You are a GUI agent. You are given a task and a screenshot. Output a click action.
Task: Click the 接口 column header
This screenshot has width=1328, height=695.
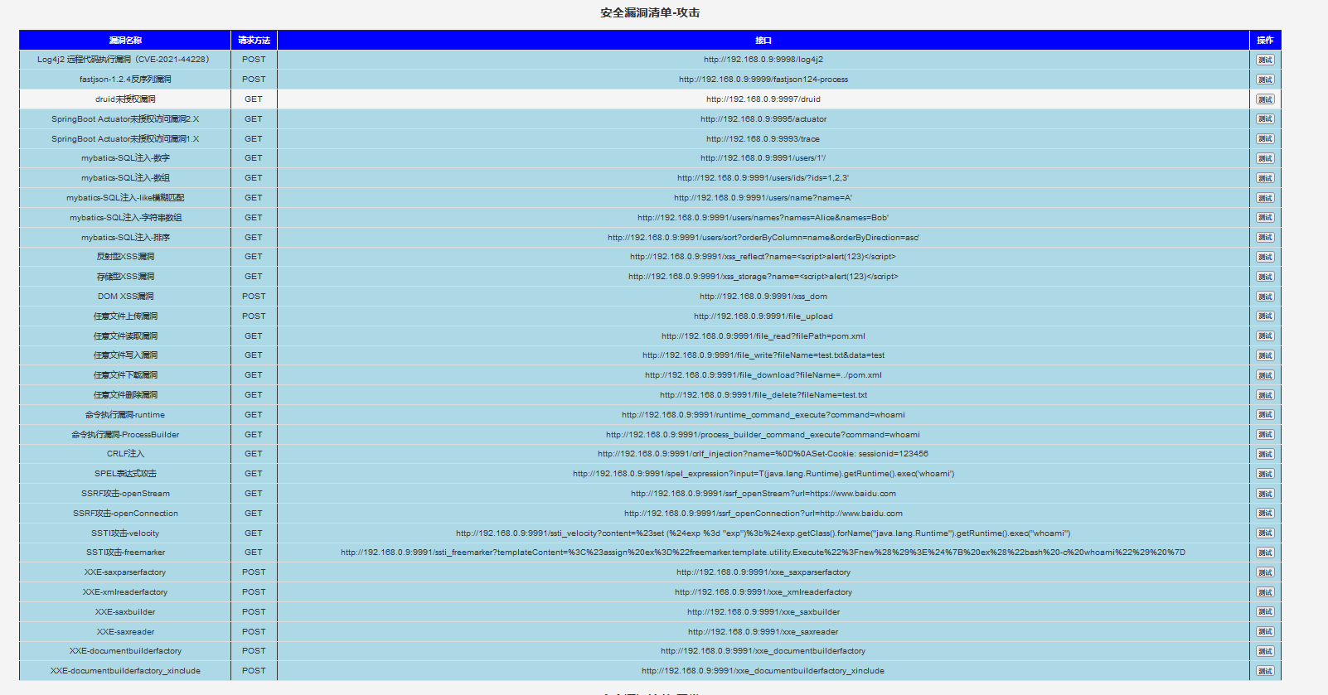tap(763, 40)
